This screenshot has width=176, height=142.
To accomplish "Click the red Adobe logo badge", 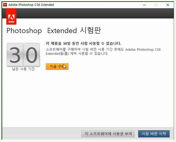I will click(x=11, y=16).
